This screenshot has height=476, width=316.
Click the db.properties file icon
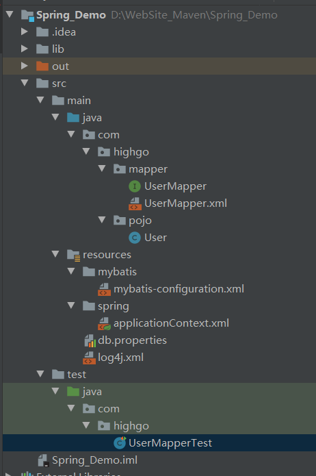(x=90, y=340)
